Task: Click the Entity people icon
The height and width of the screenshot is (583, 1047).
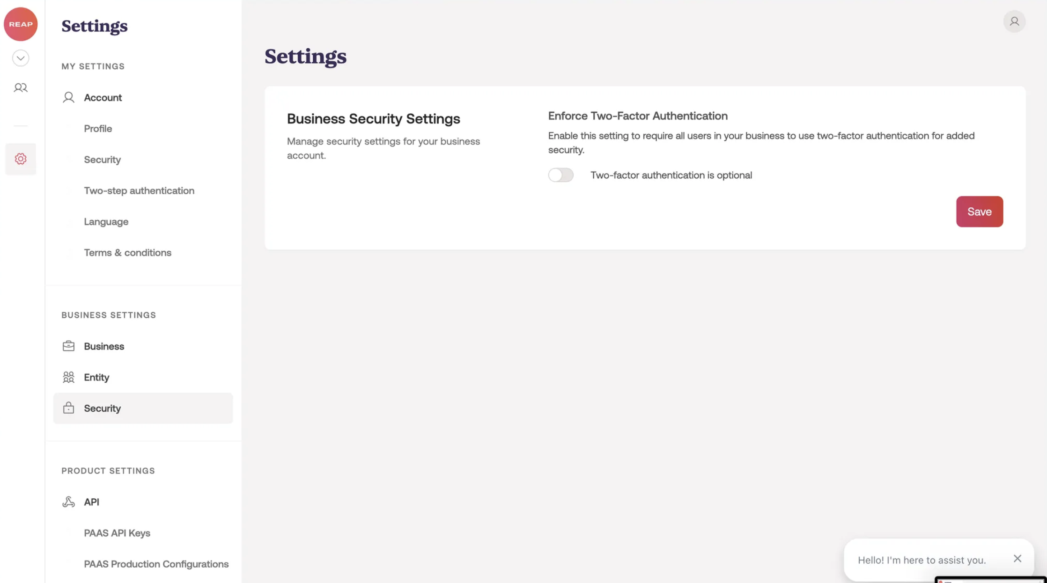Action: (69, 377)
